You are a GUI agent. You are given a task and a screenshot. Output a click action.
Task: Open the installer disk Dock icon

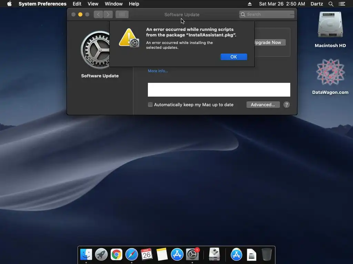[x=214, y=254]
